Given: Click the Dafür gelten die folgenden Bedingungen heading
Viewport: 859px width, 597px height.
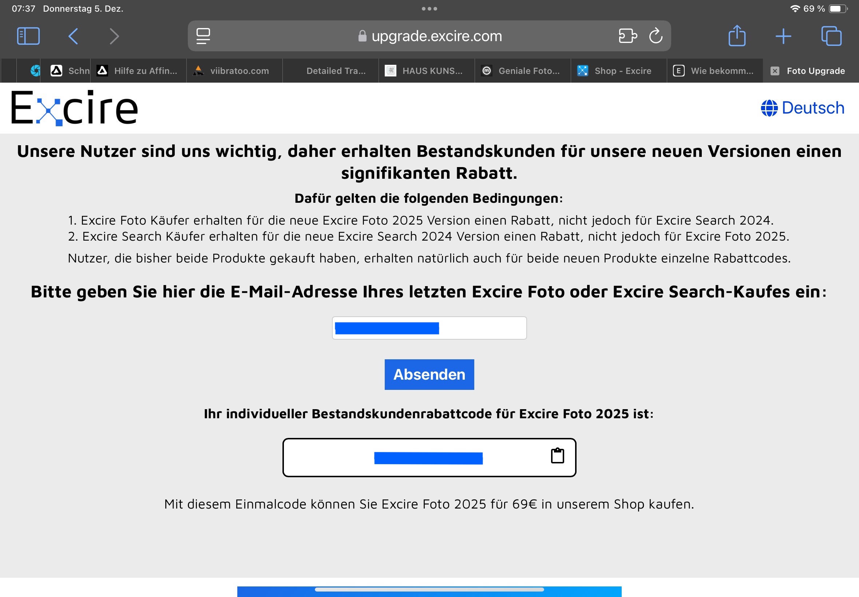Looking at the screenshot, I should tap(428, 198).
